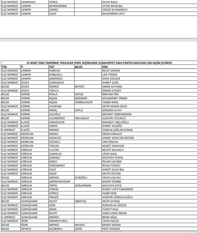Screen dimensions: 197x233
Task: Select the name CAN TENEKE
Action: pos(110,74)
